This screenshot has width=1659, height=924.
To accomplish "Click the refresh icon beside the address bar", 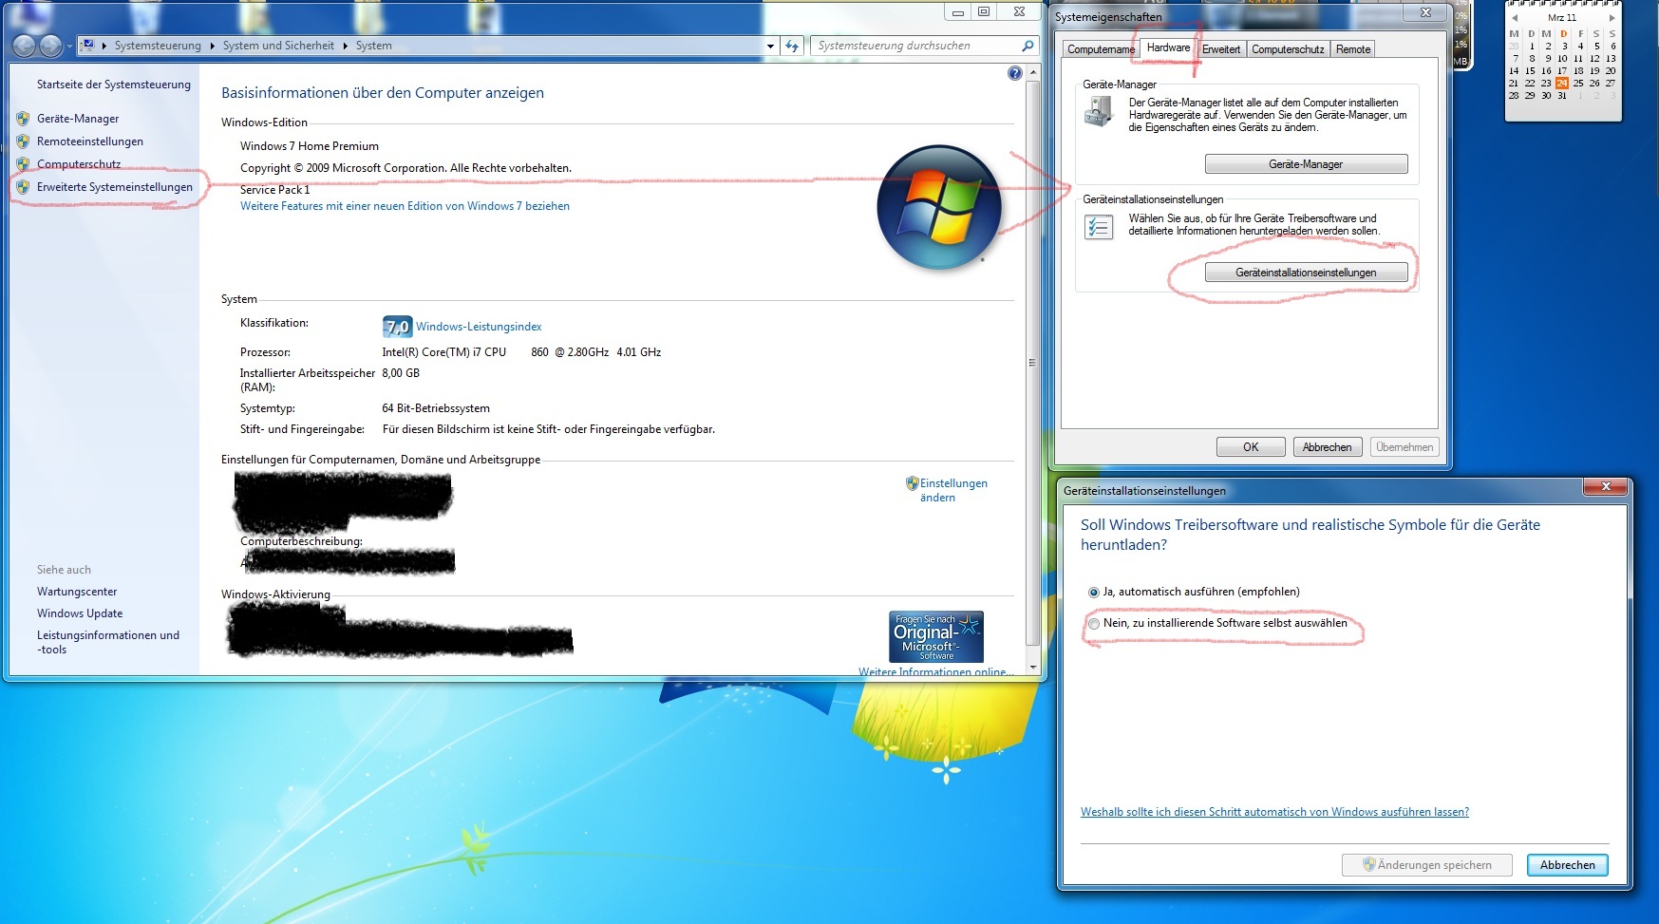I will (792, 46).
